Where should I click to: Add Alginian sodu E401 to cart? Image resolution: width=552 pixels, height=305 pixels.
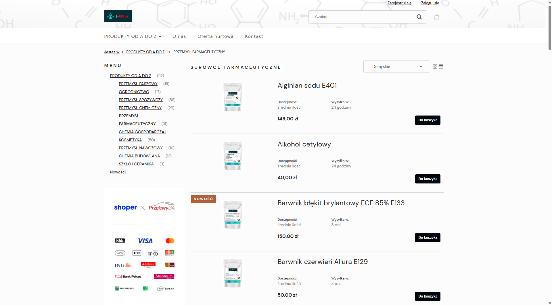click(428, 120)
